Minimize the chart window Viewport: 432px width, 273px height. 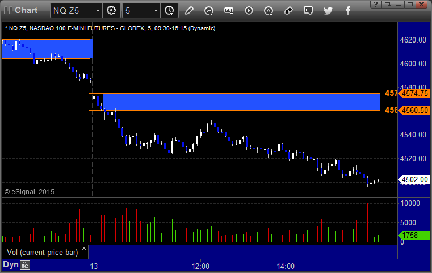(399, 4)
